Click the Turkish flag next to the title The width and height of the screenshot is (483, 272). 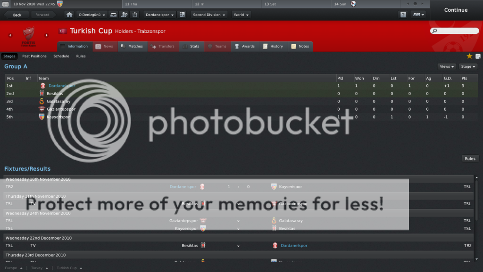pos(63,31)
